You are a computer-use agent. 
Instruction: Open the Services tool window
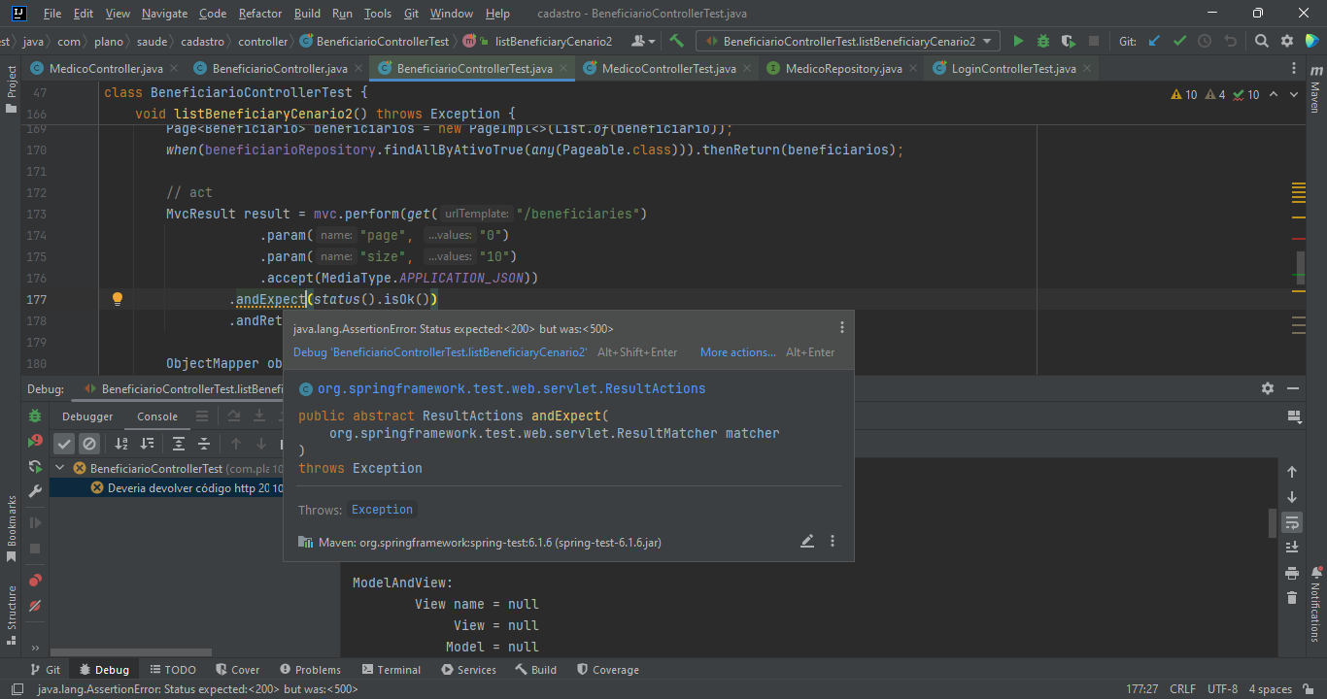pos(468,670)
